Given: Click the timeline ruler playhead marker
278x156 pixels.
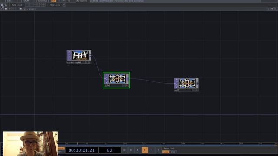Looking at the screenshot, I should click(x=77, y=143).
